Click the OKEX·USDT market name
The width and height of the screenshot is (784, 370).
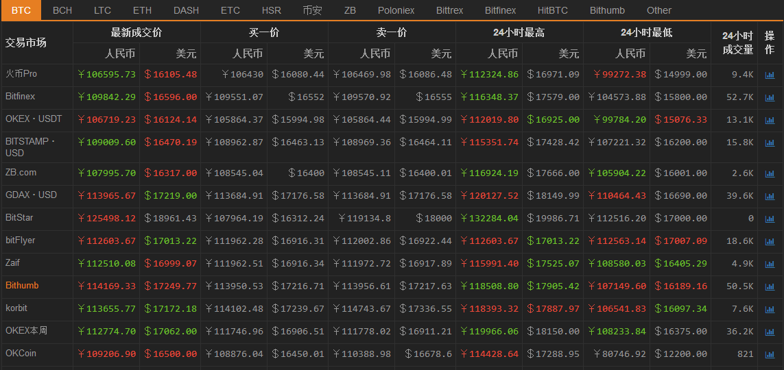(x=34, y=119)
